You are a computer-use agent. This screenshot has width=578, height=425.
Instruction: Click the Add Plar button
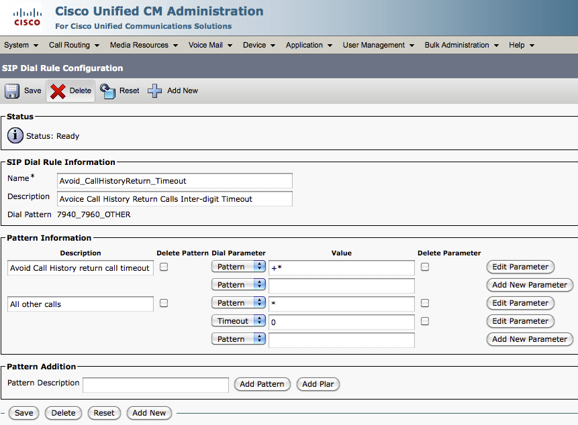318,384
